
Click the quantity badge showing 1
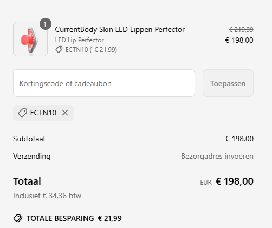tap(46, 24)
